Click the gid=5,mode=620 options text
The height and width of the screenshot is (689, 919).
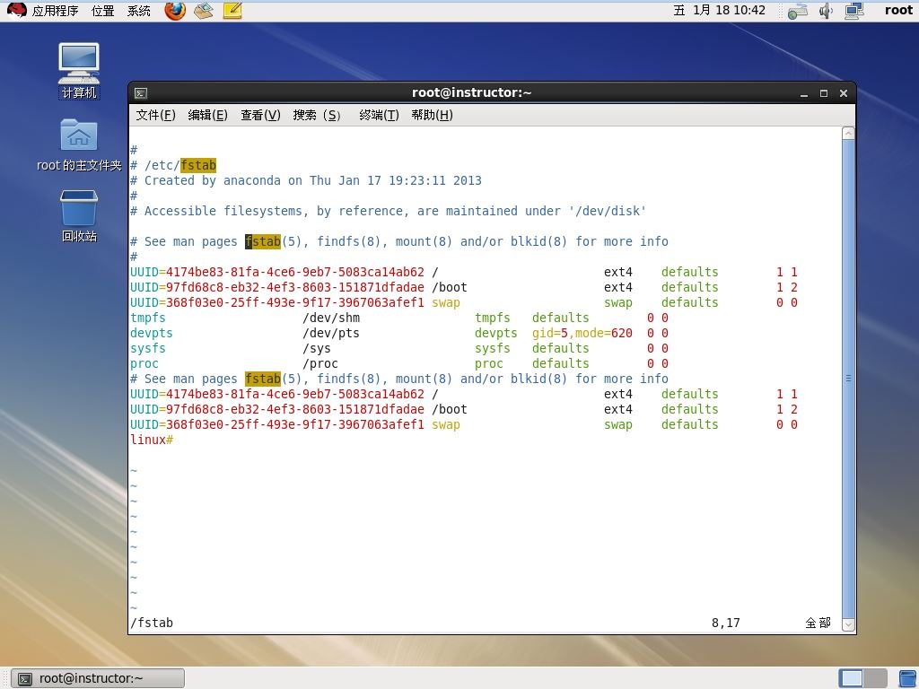[x=582, y=333]
